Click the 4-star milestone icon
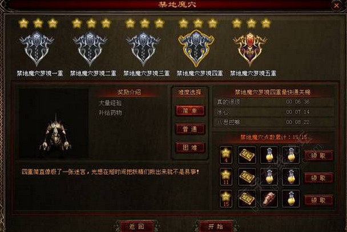This screenshot has height=232, width=347. click(x=226, y=155)
